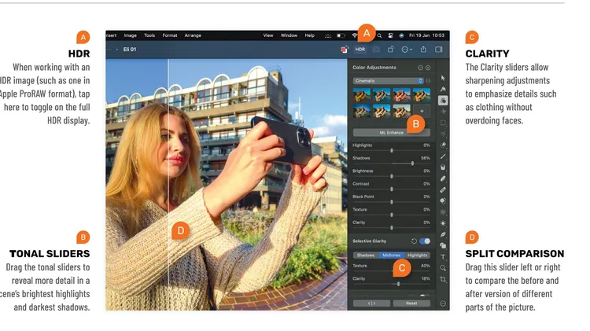Open the Help menu

[309, 35]
